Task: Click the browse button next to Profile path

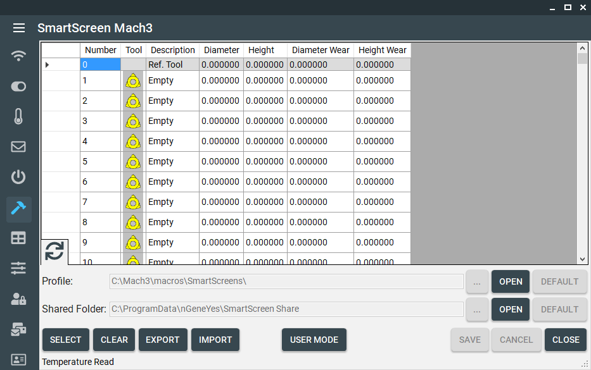Action: (476, 281)
